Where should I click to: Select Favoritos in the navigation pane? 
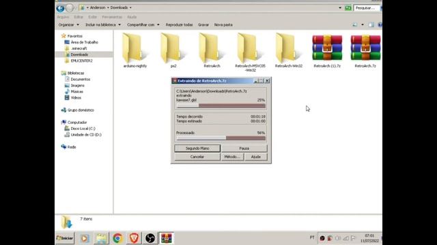click(72, 36)
